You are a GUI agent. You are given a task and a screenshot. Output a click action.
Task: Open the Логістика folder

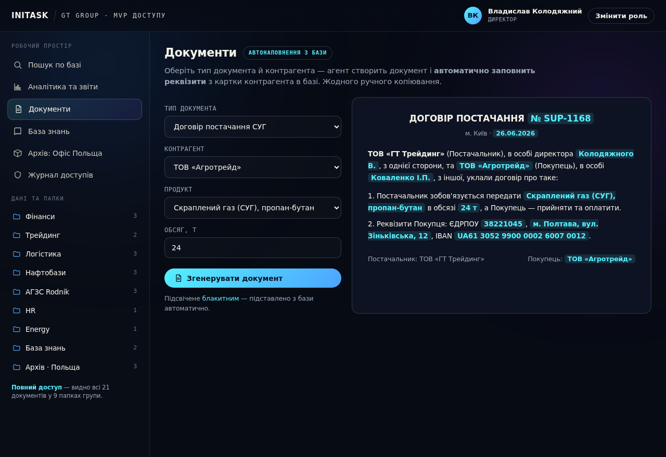[74, 254]
